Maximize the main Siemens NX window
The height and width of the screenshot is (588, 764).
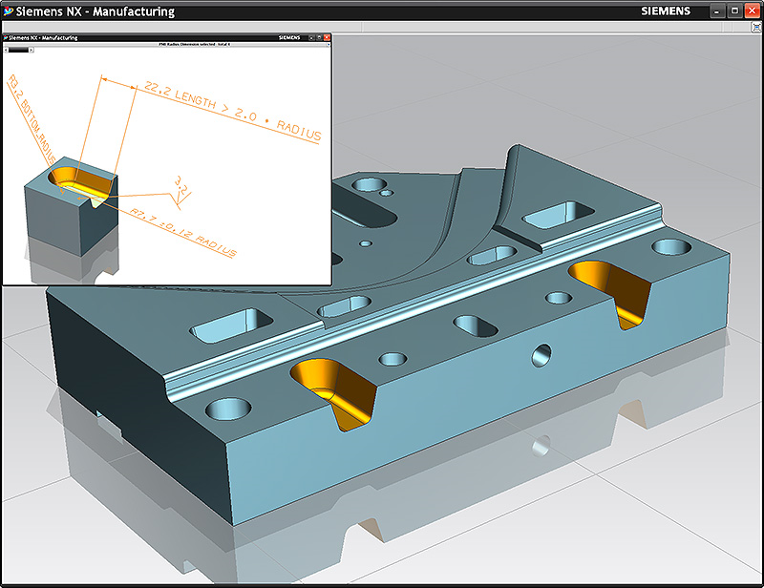[x=734, y=11]
